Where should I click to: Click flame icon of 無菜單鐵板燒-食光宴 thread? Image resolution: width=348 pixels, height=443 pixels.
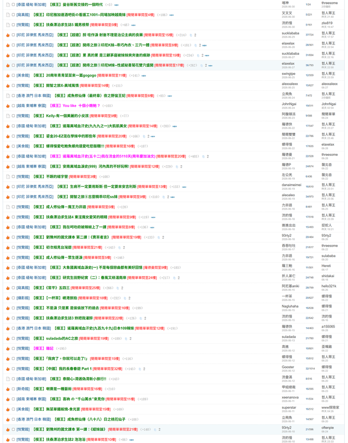point(8,409)
